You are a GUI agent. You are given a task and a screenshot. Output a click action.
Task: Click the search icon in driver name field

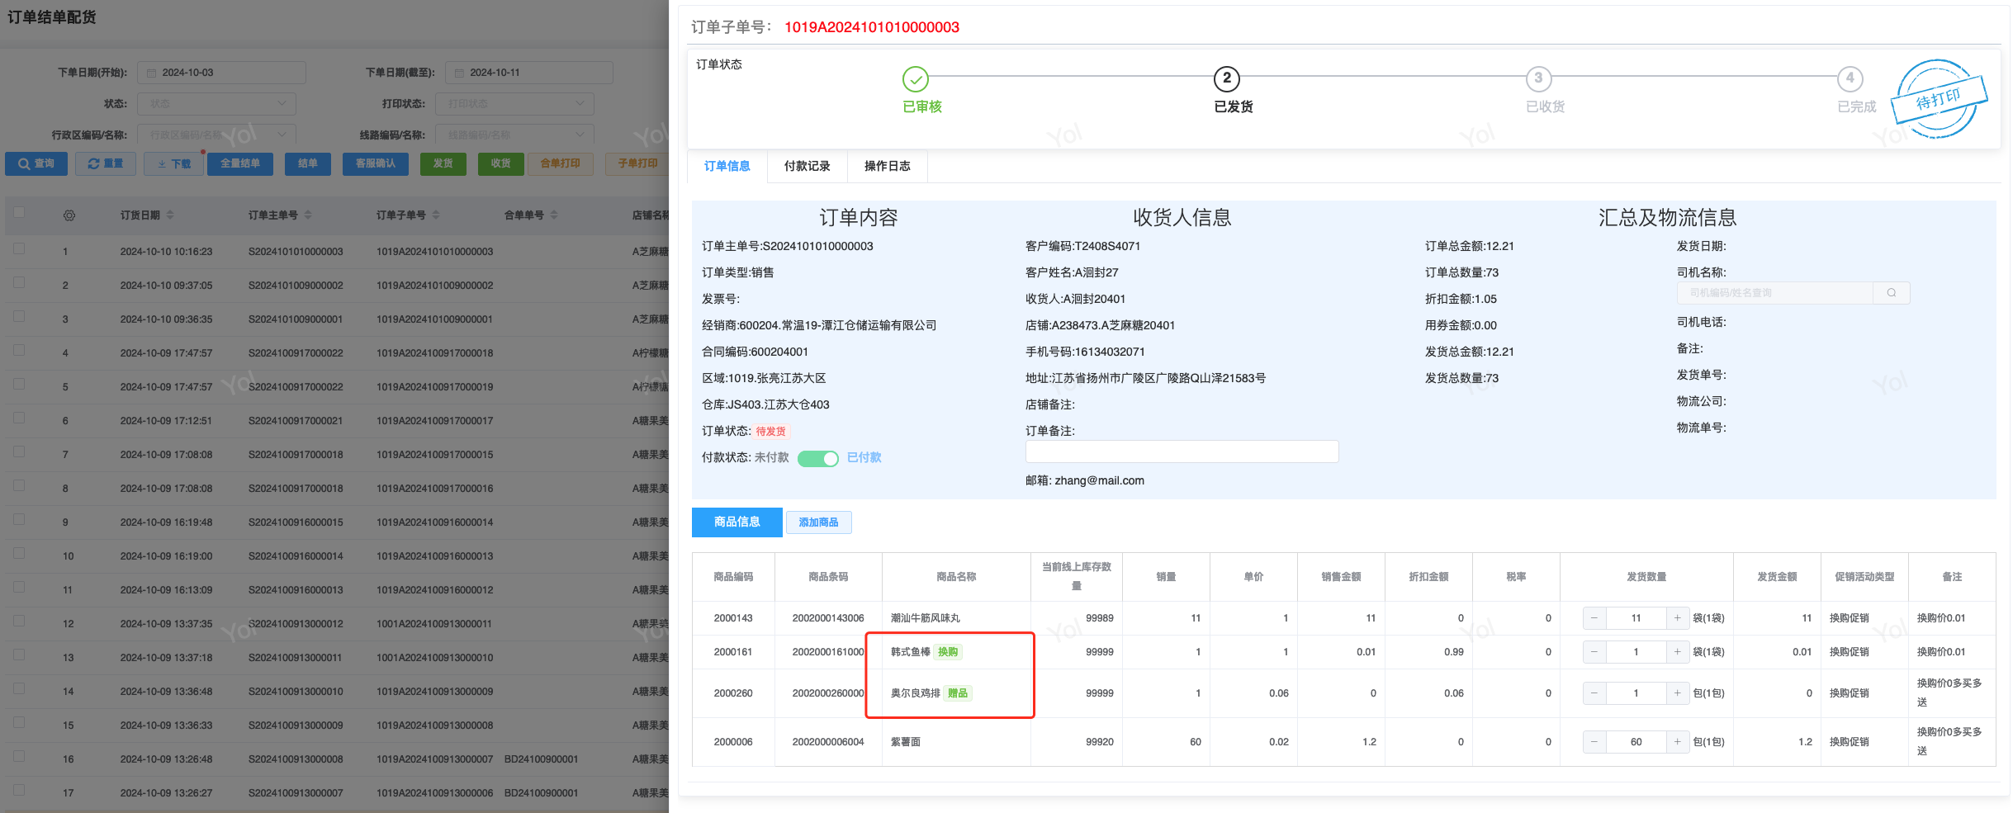[x=1891, y=293]
